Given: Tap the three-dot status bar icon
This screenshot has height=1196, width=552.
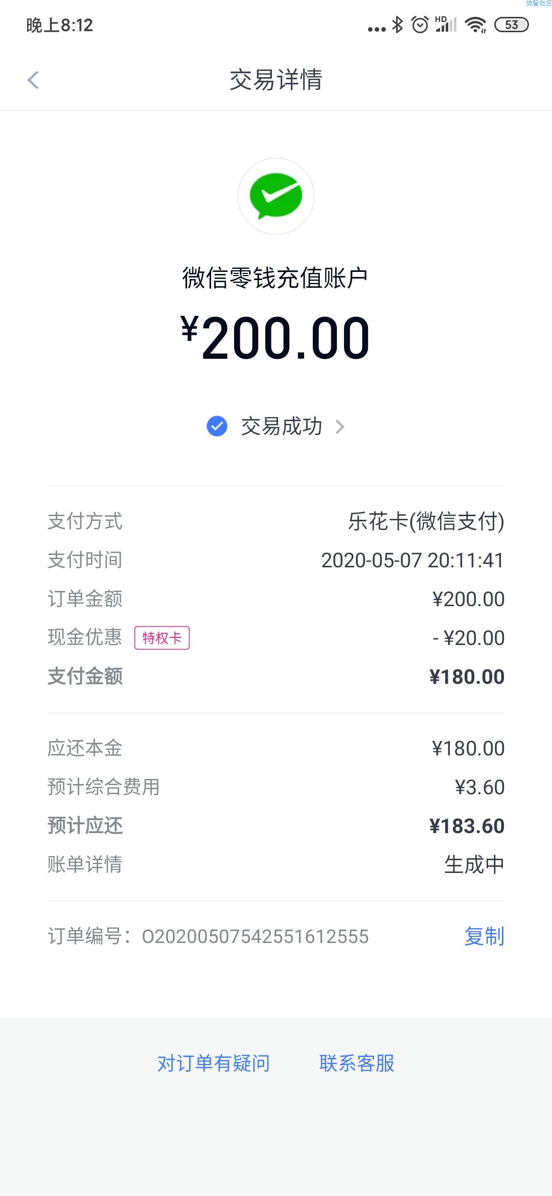Looking at the screenshot, I should pos(377,29).
